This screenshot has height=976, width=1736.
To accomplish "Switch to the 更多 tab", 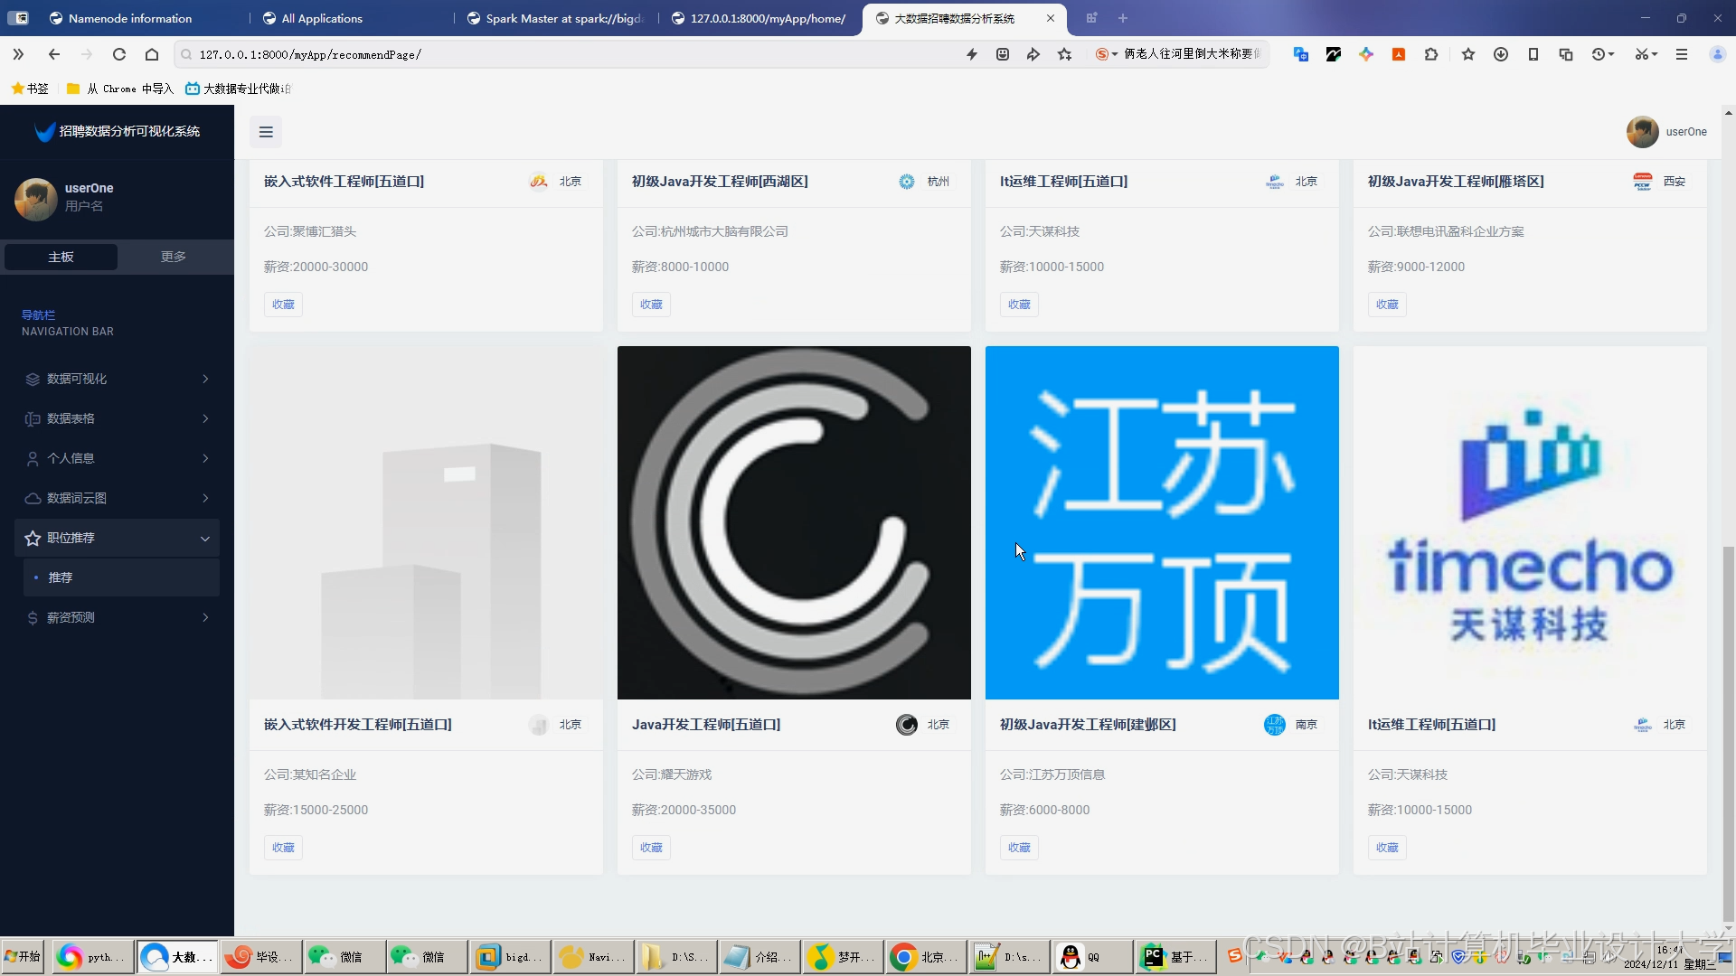I will click(172, 257).
